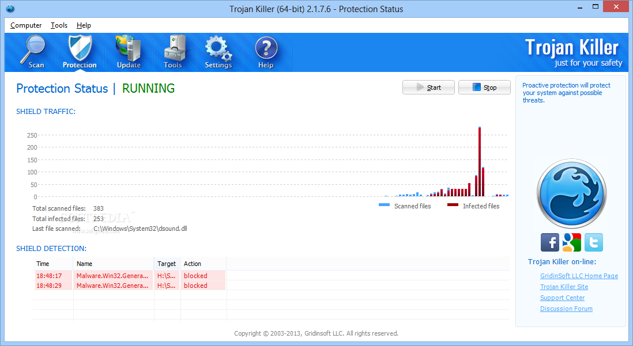The height and width of the screenshot is (346, 633).
Task: Click the total infected files value 253
Action: (x=99, y=219)
